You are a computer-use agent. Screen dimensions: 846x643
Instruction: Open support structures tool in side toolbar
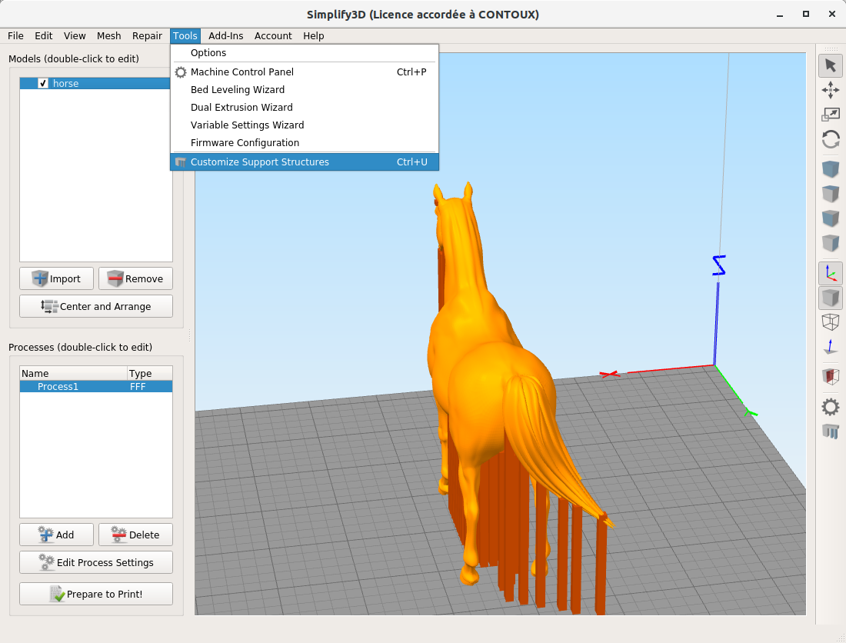(831, 431)
